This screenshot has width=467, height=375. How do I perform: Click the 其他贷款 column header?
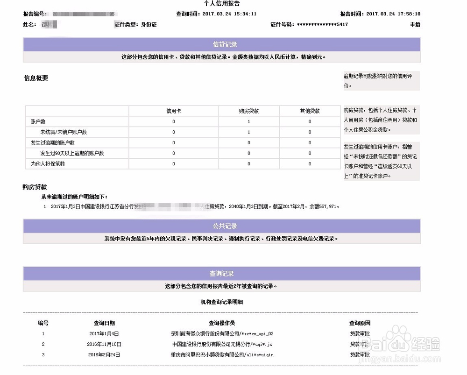[x=309, y=111]
